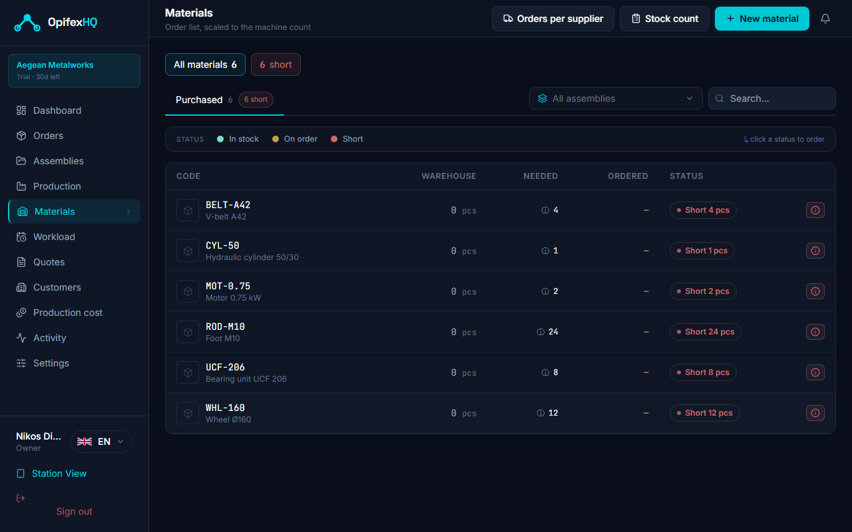Filter legend by Short status
Screen dimensions: 852x532
click(347, 139)
